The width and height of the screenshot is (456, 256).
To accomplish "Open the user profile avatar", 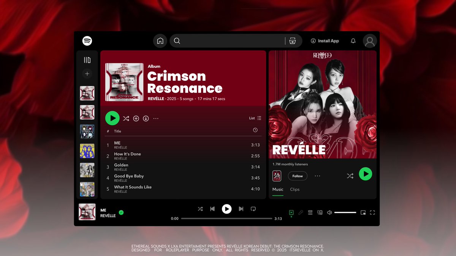I will 370,41.
